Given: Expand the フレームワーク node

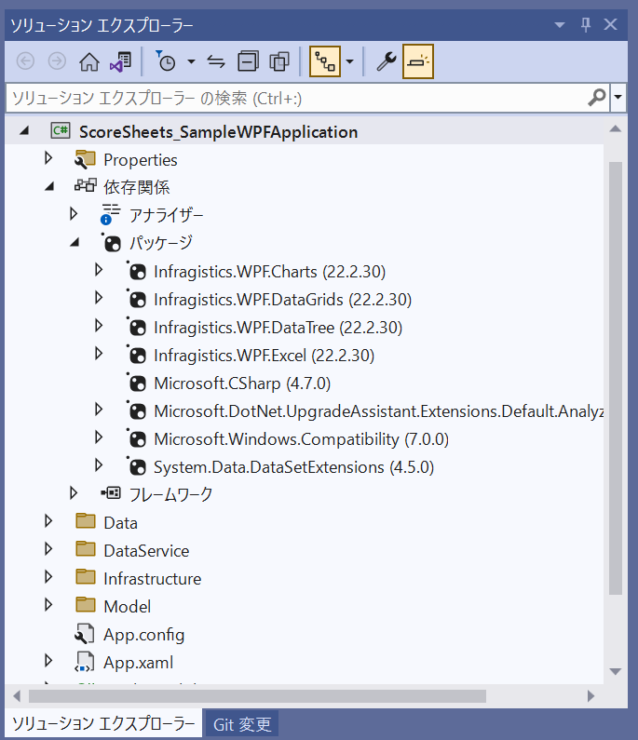Looking at the screenshot, I should [x=74, y=493].
